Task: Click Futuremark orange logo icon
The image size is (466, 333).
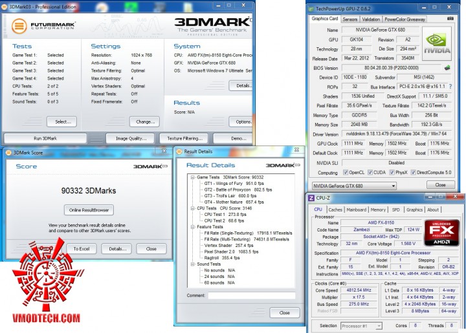Action: coord(19,26)
